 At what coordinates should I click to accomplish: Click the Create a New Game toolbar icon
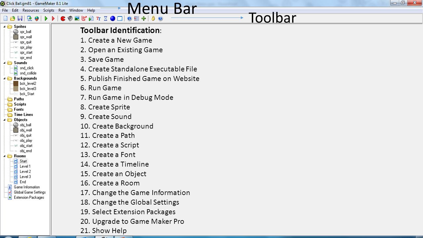5,19
